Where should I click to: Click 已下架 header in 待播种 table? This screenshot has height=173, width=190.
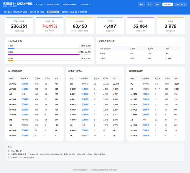106,78
